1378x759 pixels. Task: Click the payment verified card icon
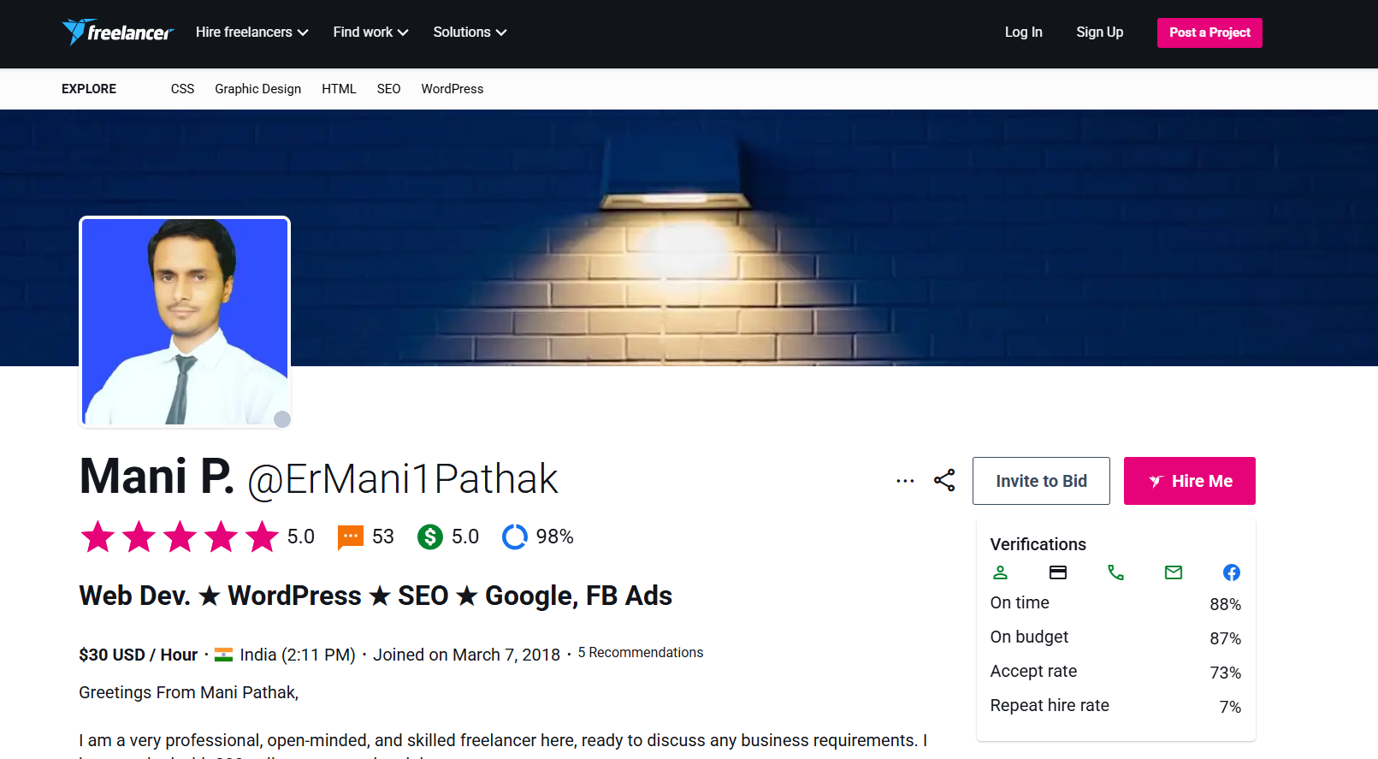click(x=1058, y=572)
